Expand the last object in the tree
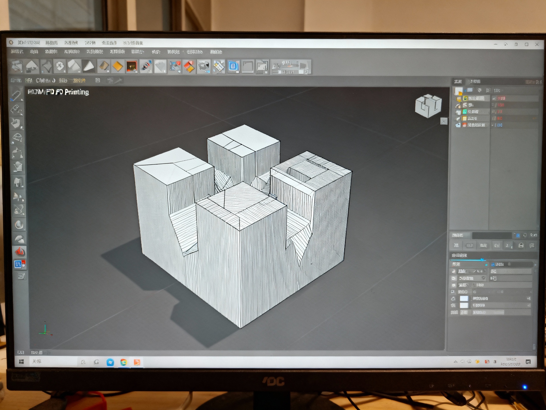Image resolution: width=546 pixels, height=410 pixels. tap(457, 125)
